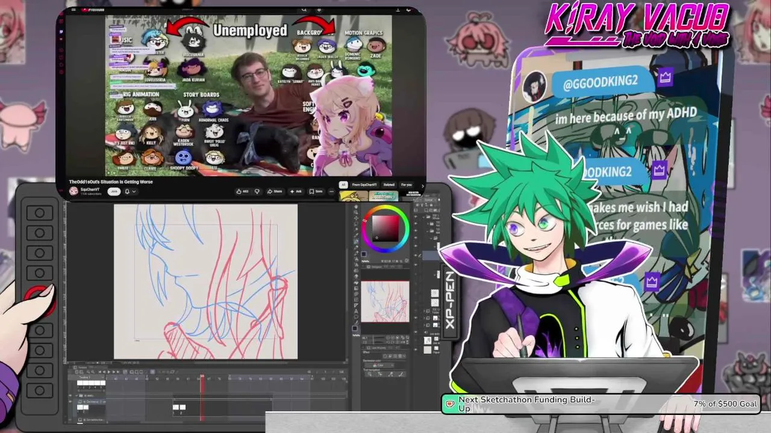The height and width of the screenshot is (433, 771).
Task: Toggle visibility of the second timeline track
Action: (70, 402)
